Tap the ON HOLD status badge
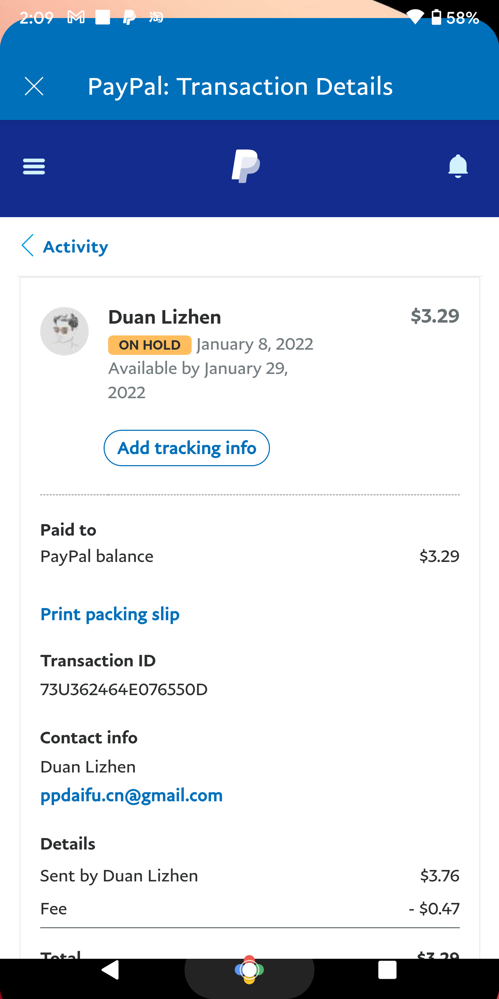The height and width of the screenshot is (999, 499). point(150,345)
